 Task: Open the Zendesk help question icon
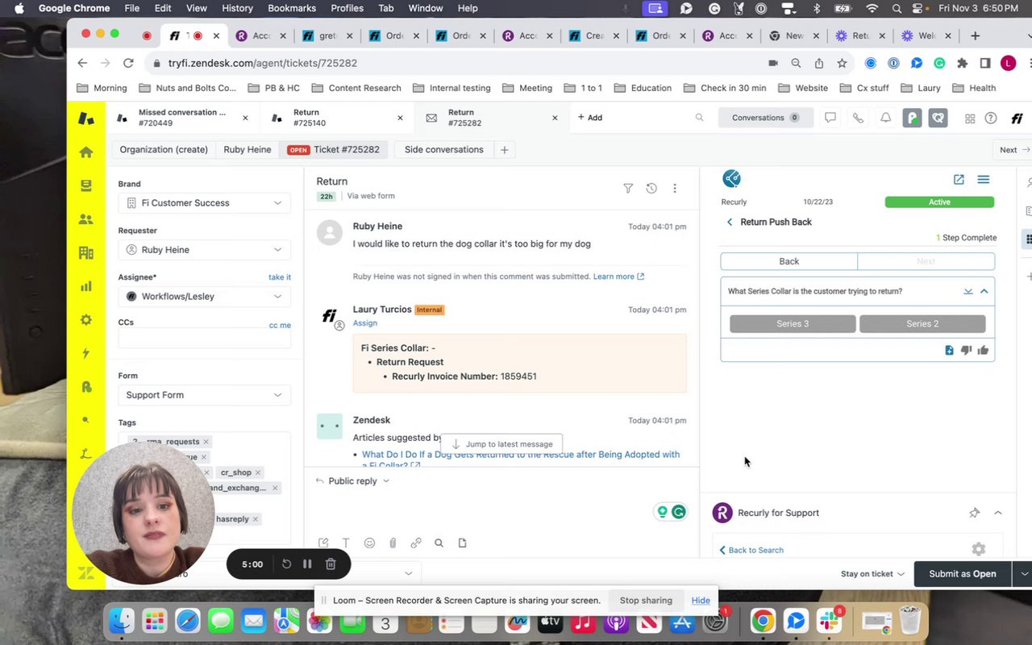click(x=991, y=119)
